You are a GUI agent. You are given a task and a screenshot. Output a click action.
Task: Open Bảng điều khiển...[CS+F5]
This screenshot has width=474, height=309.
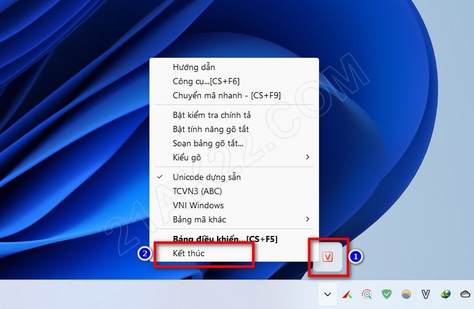pos(234,239)
